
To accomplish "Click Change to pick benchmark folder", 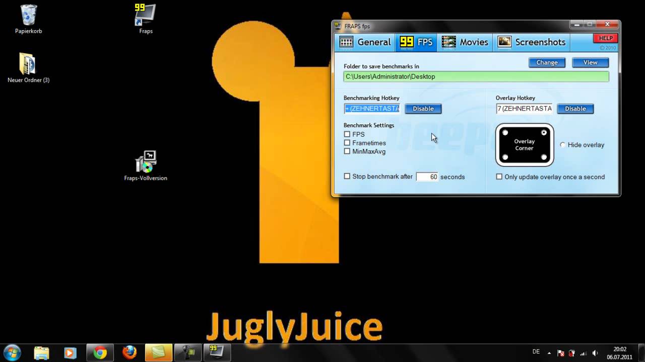I will click(547, 62).
